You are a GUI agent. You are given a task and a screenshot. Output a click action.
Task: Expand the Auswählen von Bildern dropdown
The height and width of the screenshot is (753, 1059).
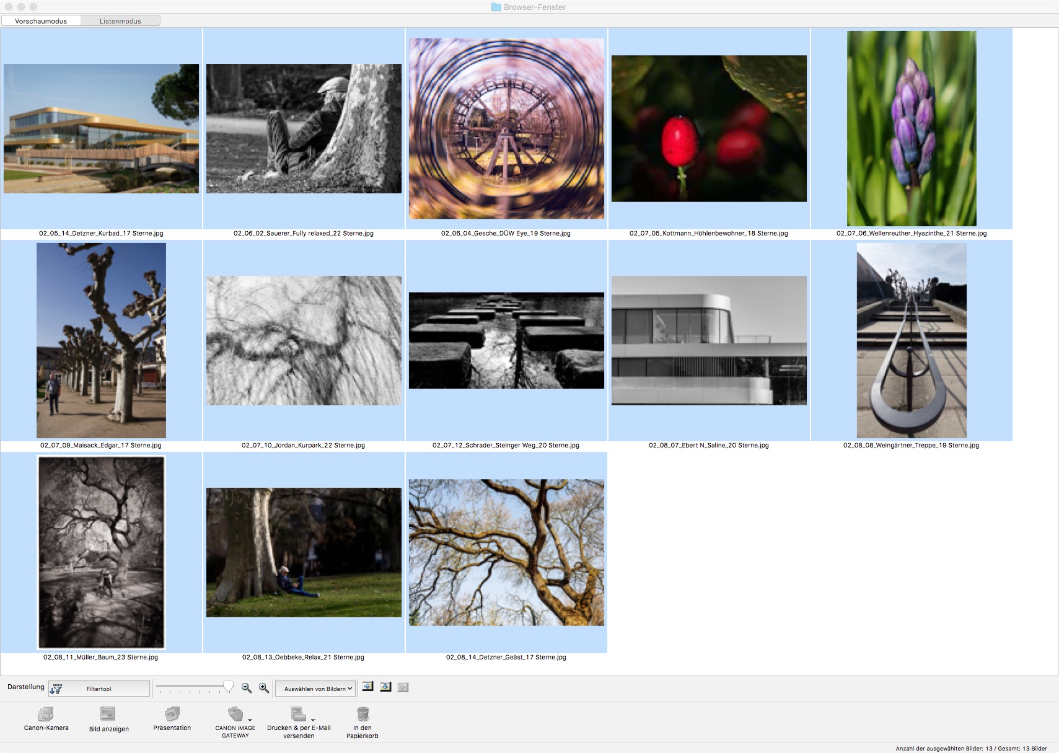click(x=316, y=689)
